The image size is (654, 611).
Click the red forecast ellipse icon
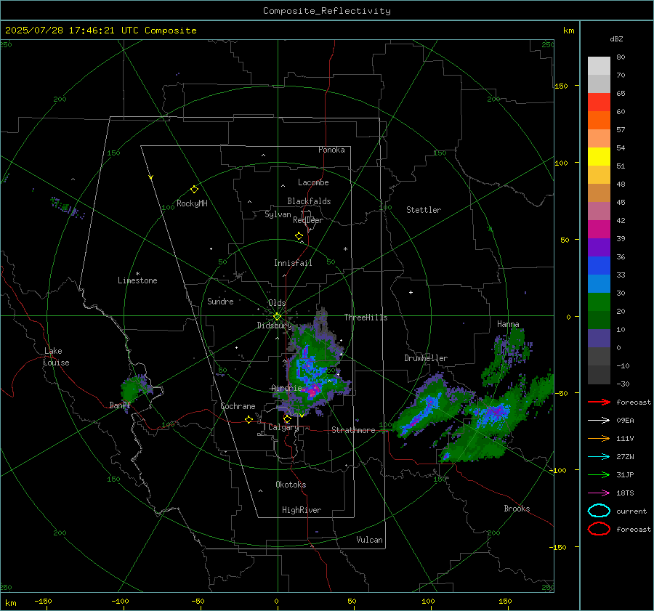[599, 529]
